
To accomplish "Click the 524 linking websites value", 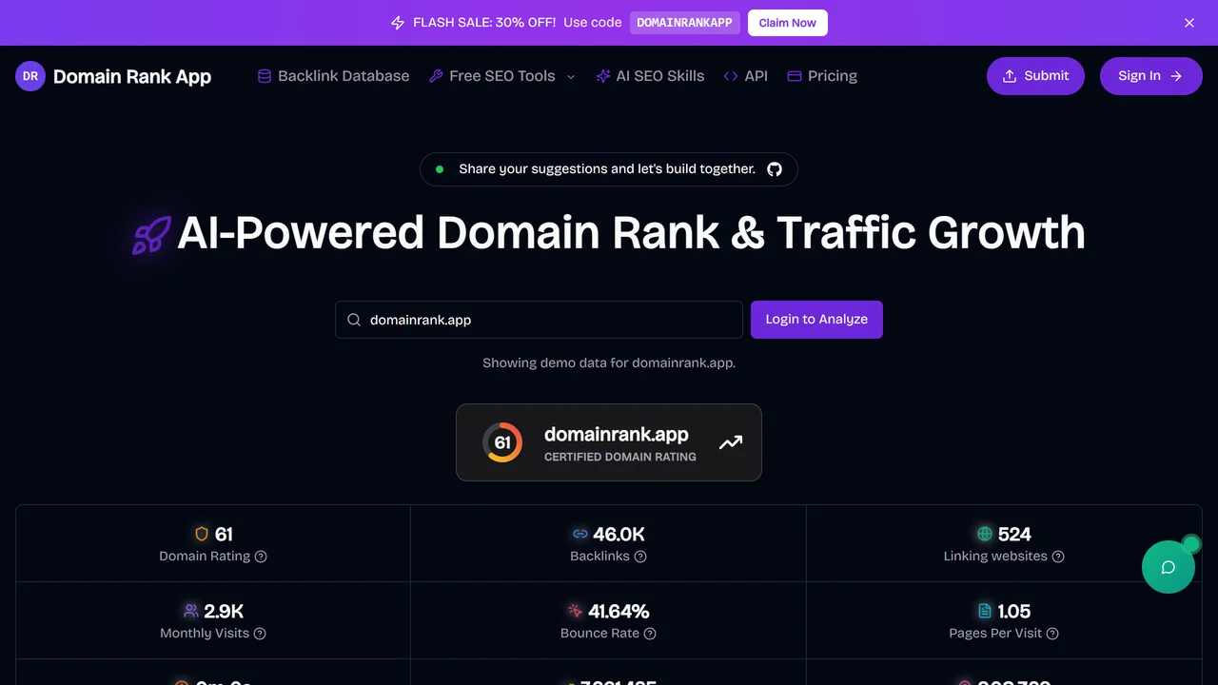I will (1014, 535).
